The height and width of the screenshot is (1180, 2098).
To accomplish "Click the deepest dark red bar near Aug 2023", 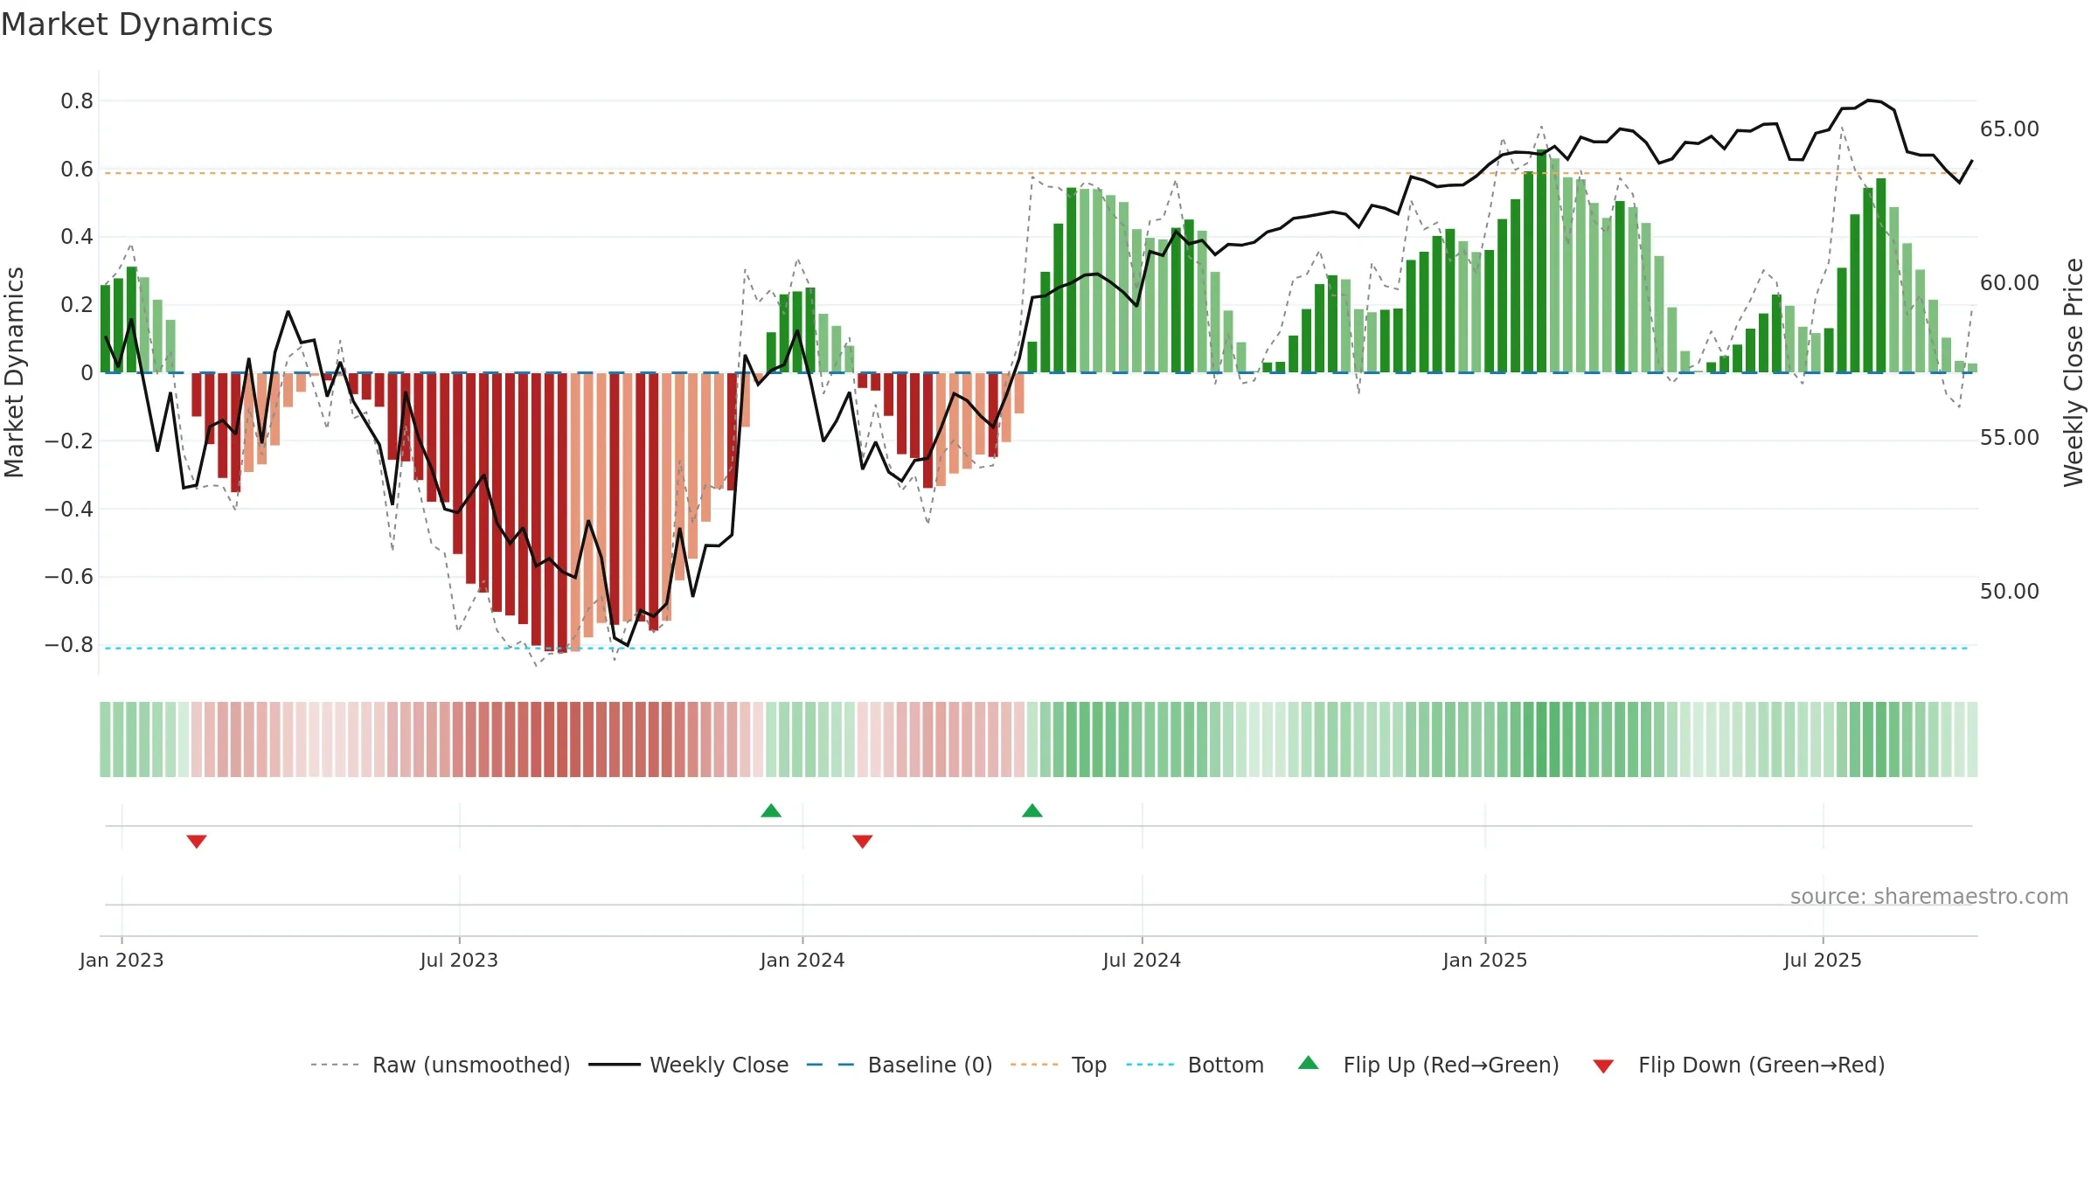I will coord(562,513).
